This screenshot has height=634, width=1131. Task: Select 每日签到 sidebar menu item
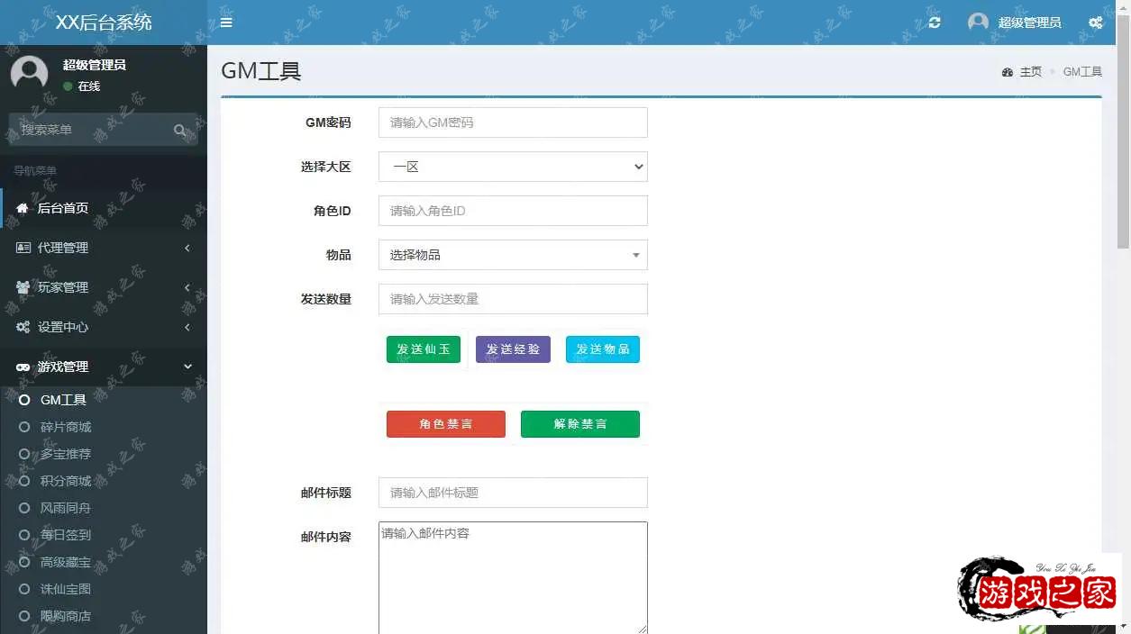tap(66, 535)
